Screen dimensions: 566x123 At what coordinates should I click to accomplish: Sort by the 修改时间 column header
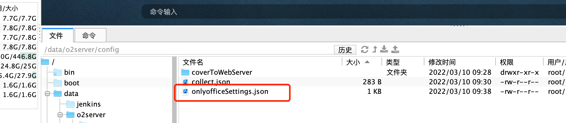click(442, 62)
